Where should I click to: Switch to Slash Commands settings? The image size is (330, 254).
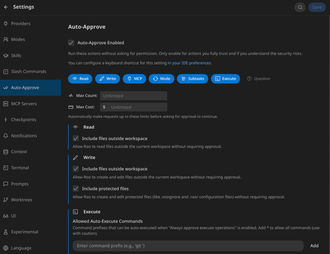tap(30, 72)
